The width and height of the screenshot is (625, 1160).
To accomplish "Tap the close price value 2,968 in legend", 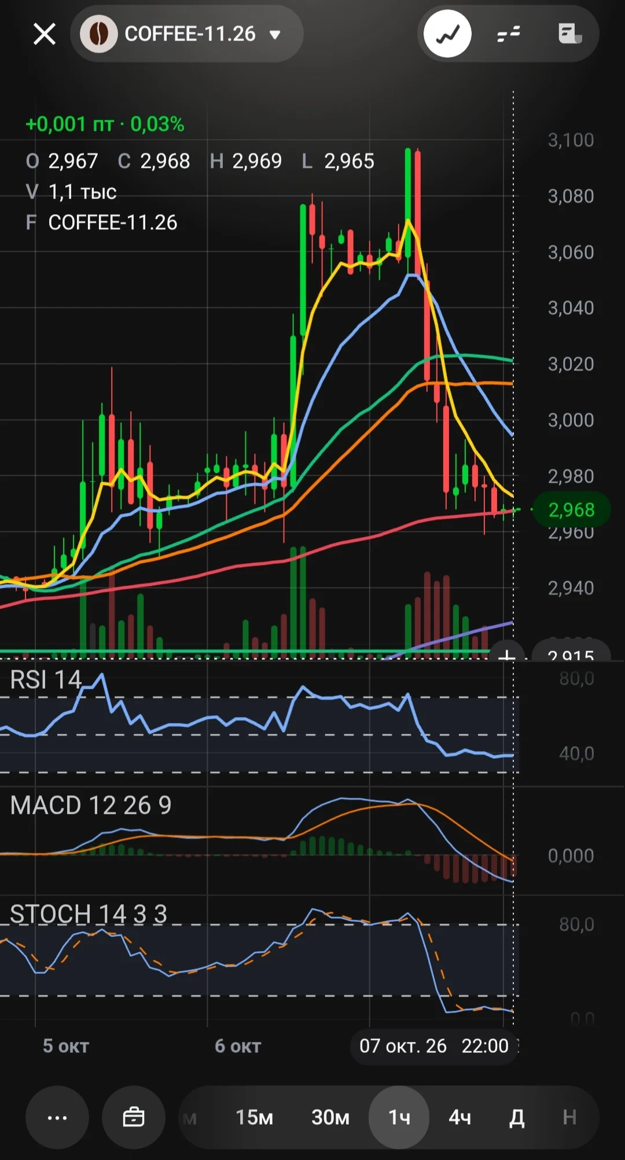I will coord(165,161).
